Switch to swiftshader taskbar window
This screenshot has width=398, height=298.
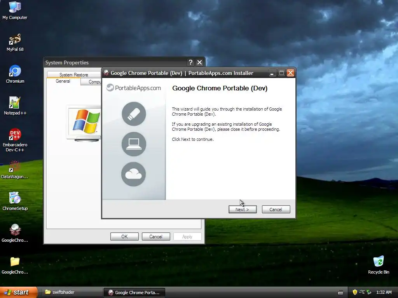pyautogui.click(x=72, y=292)
